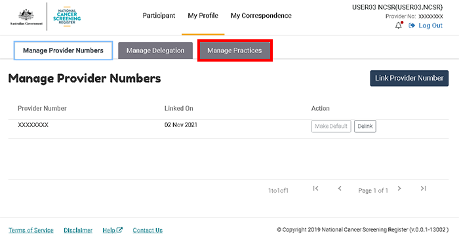This screenshot has width=459, height=249.
Task: Open the Contact Us link
Action: [x=148, y=230]
